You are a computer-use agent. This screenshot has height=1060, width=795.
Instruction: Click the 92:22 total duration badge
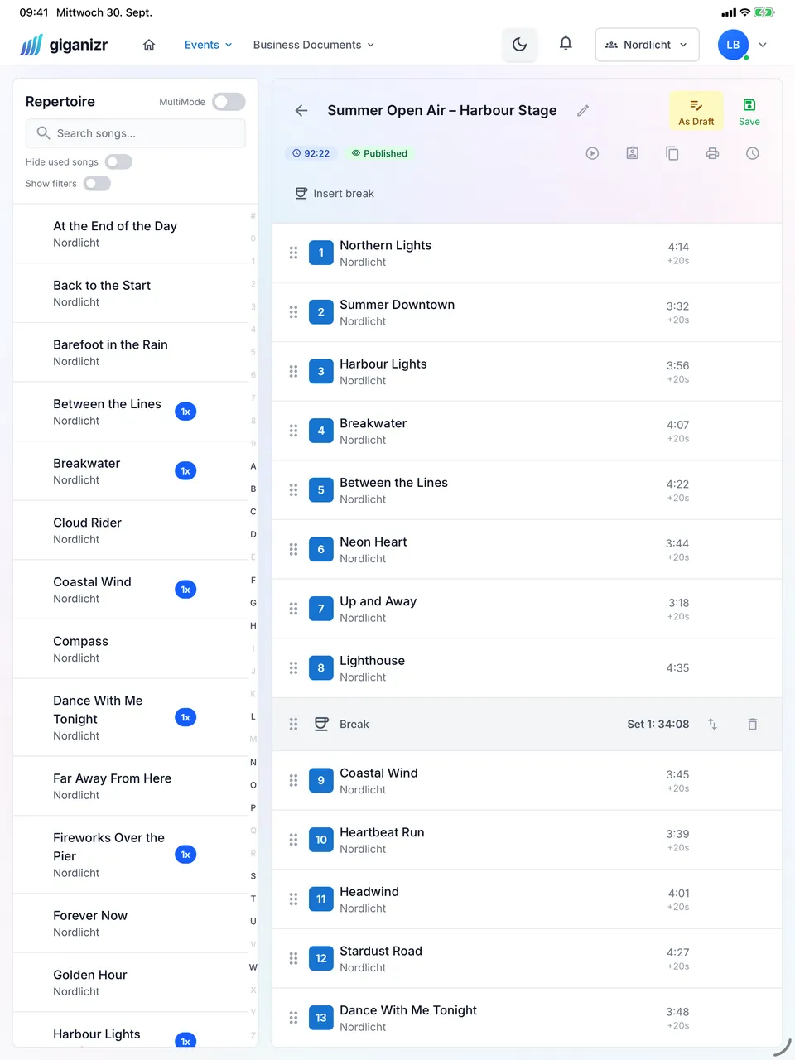coord(311,153)
